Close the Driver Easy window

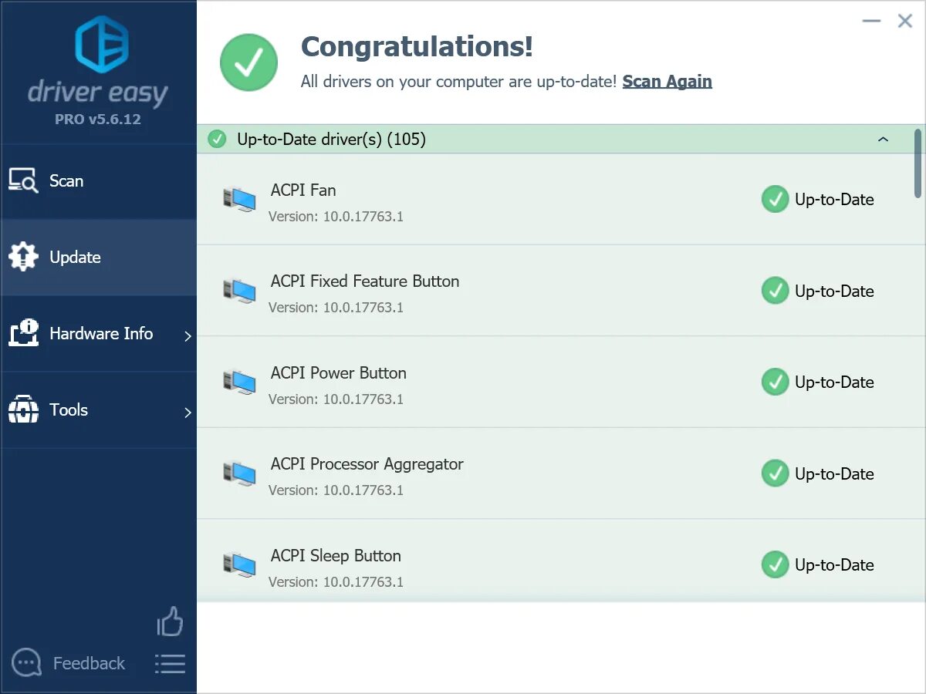click(905, 22)
